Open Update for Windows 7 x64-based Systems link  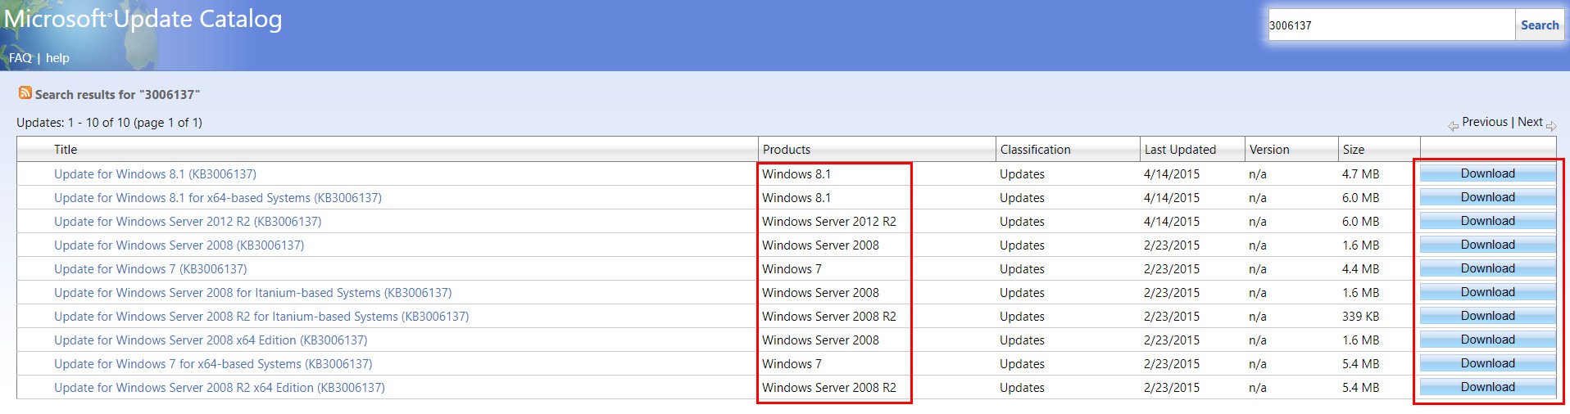pos(213,364)
